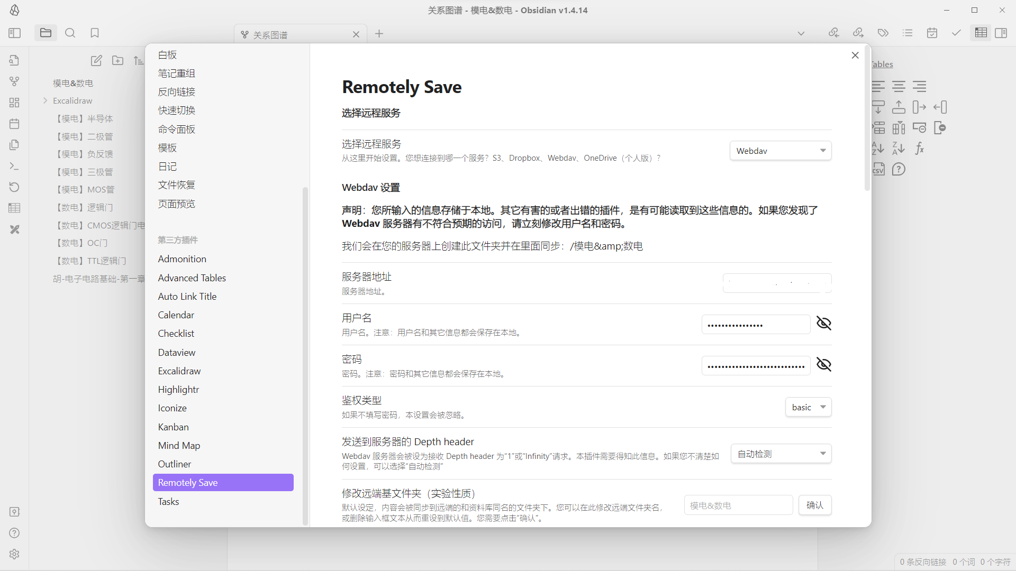Open the 【数电】逻辑门 note
1016x571 pixels.
click(84, 207)
